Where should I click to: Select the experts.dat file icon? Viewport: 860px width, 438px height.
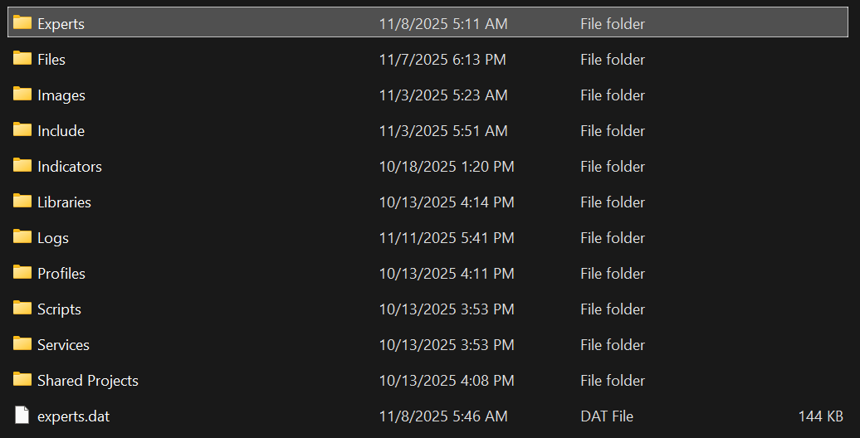click(x=22, y=416)
